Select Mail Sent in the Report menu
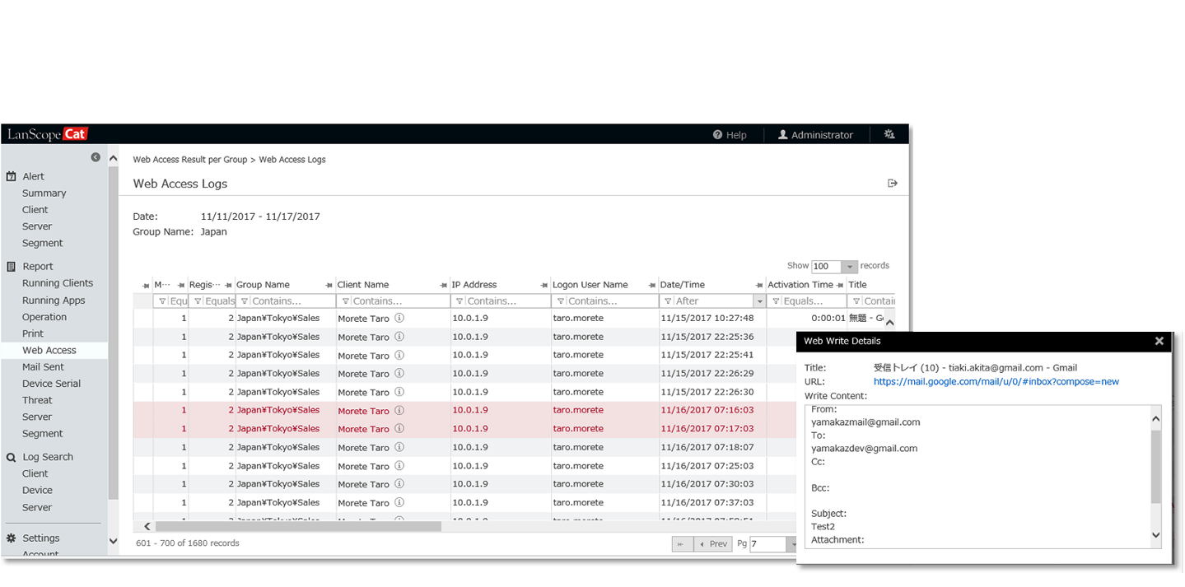The height and width of the screenshot is (587, 1185). (43, 367)
